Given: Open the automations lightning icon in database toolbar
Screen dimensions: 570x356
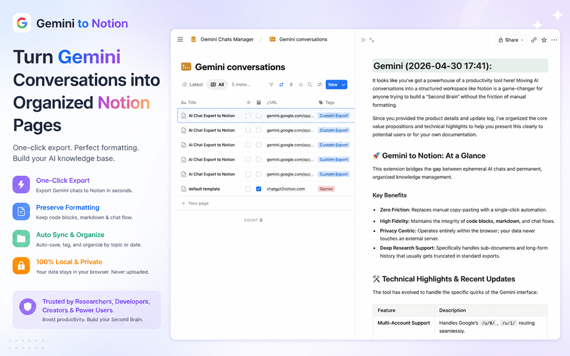Looking at the screenshot, I should [x=291, y=85].
